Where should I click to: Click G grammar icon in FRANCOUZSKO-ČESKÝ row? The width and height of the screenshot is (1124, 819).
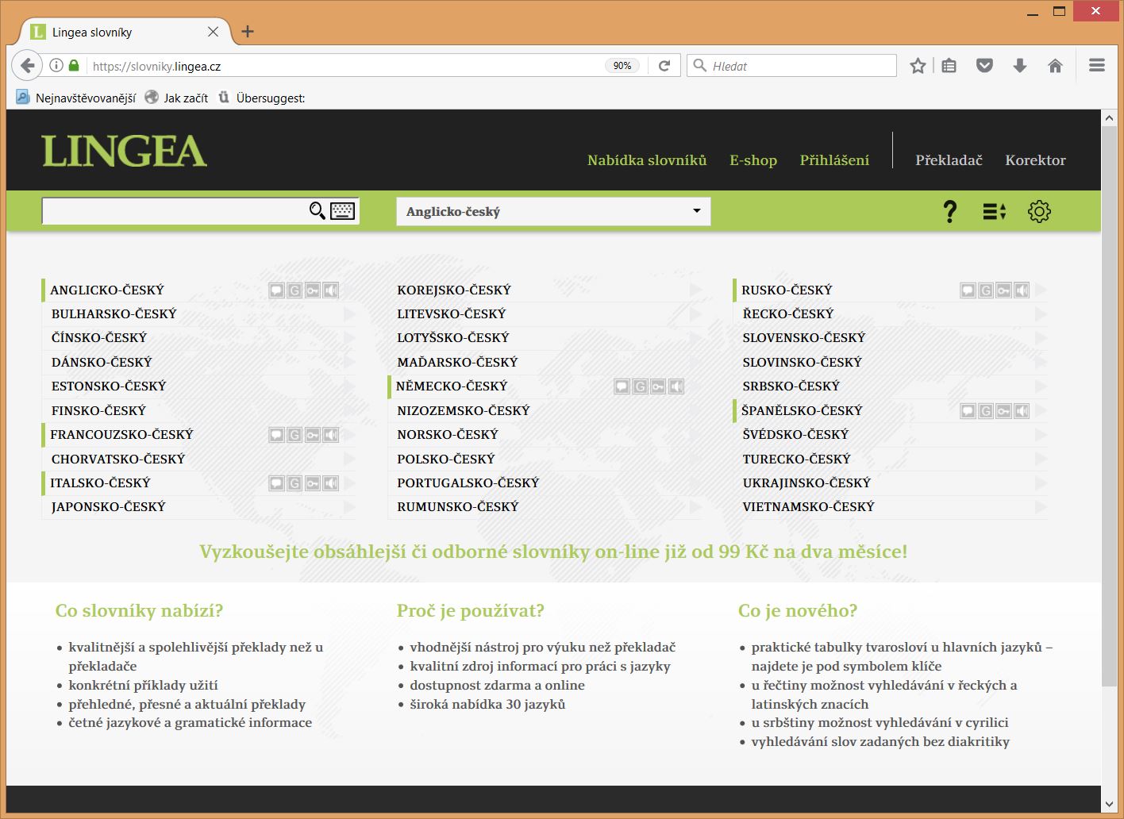294,435
